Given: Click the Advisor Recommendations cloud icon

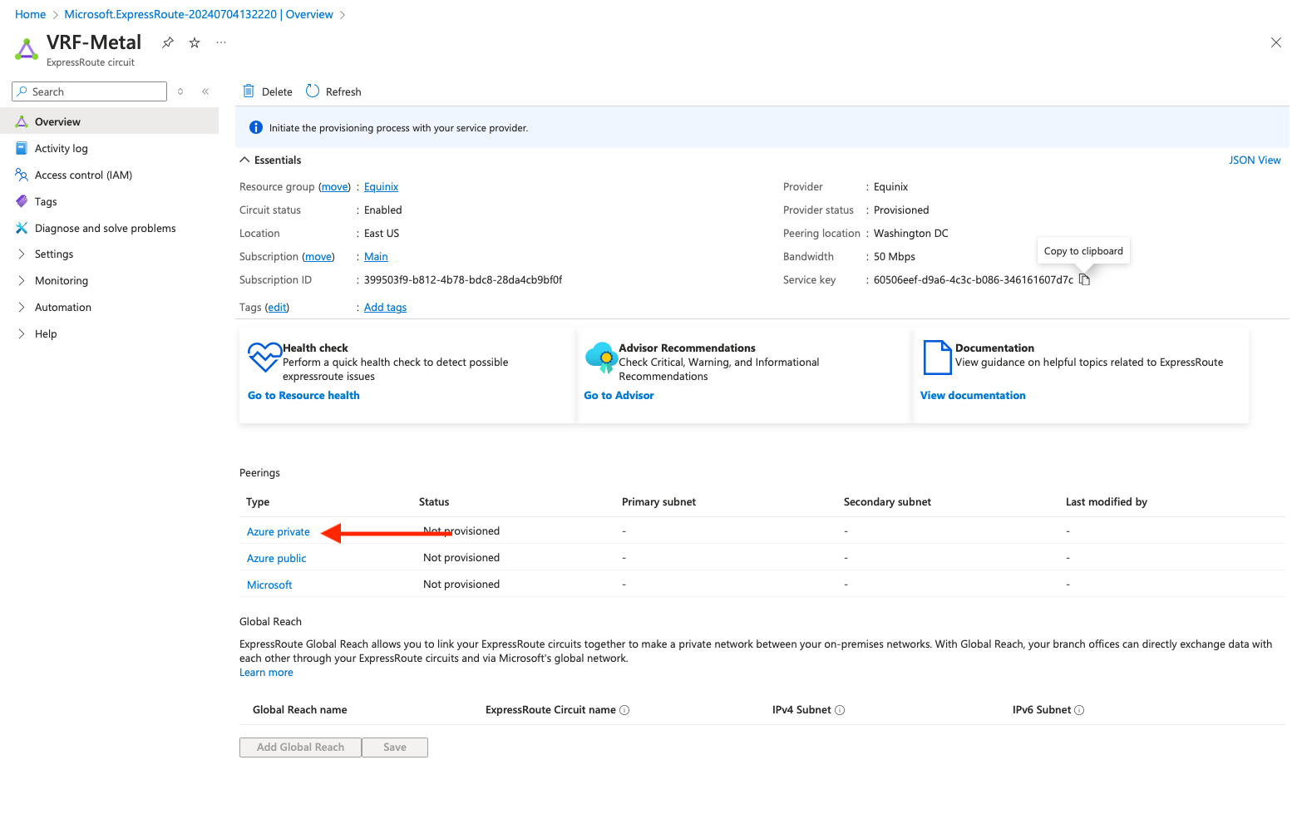Looking at the screenshot, I should [x=601, y=358].
